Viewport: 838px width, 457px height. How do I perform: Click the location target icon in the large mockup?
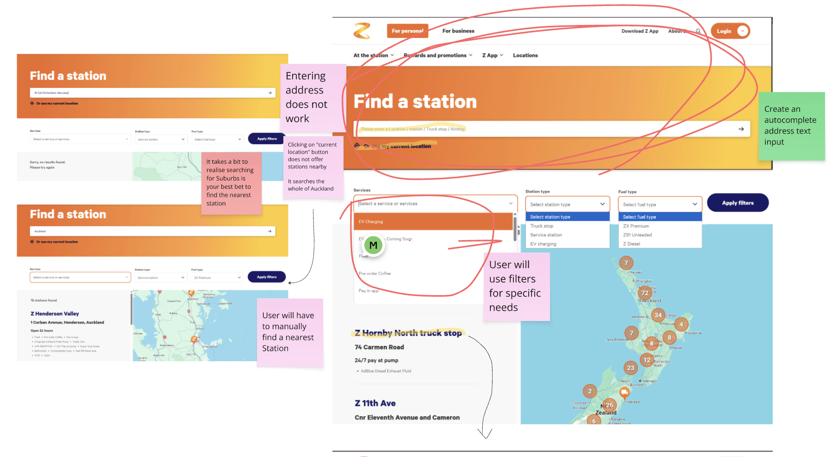357,146
